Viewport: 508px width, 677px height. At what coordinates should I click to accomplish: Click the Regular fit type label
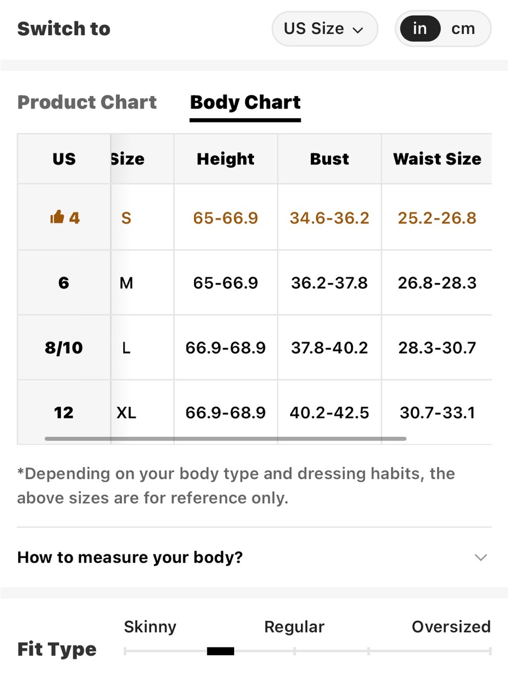point(294,627)
